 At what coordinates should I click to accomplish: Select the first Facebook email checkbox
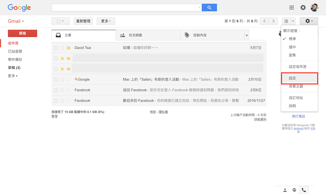tap(56, 90)
